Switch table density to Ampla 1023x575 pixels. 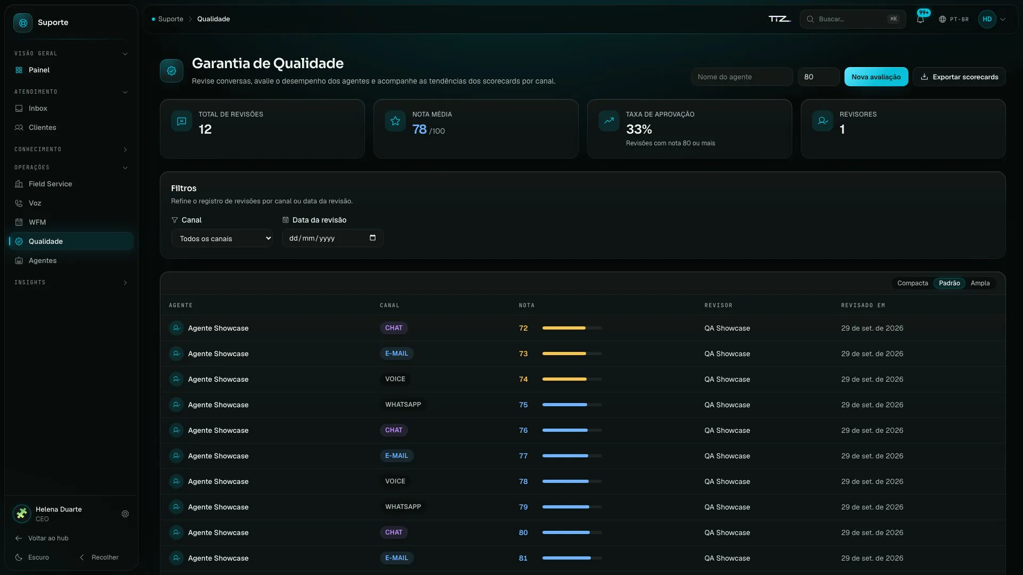coord(980,283)
